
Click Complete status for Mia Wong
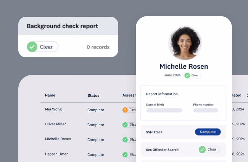96,110
